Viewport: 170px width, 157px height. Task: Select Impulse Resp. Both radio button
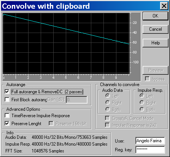click(142, 109)
